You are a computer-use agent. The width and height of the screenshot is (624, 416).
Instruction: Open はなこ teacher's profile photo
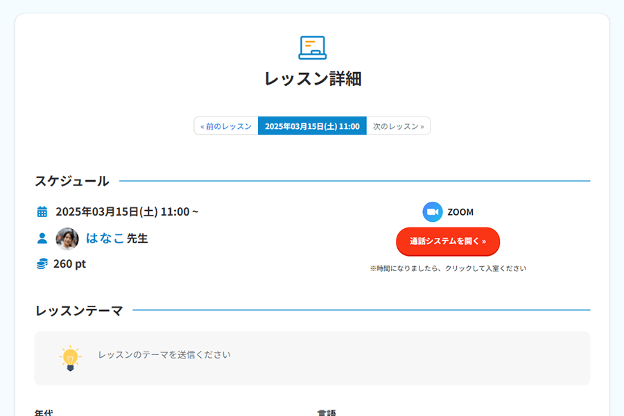point(67,239)
